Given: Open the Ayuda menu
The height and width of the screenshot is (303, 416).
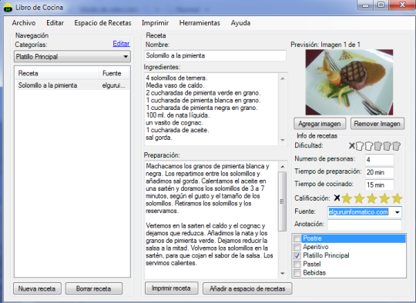Looking at the screenshot, I should [240, 23].
